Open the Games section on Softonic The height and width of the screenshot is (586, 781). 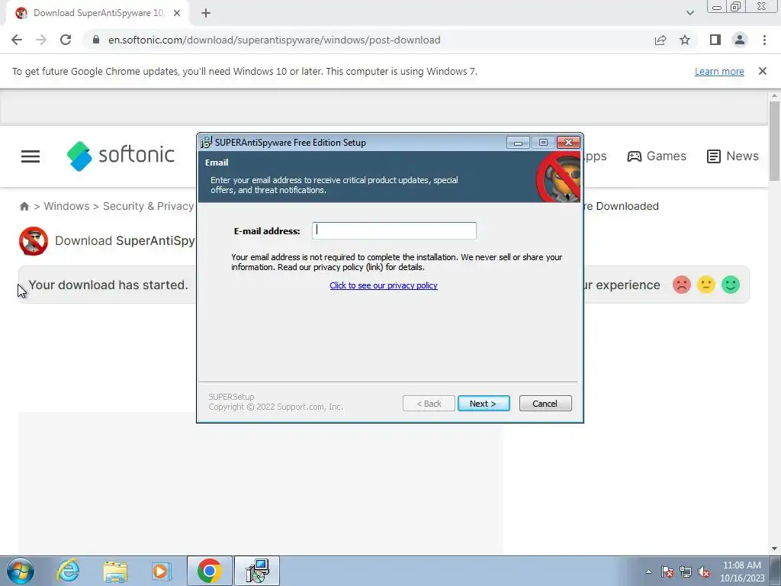(657, 156)
